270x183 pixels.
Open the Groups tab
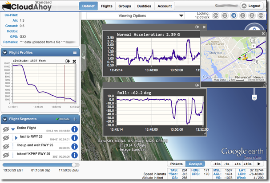pos(125,6)
